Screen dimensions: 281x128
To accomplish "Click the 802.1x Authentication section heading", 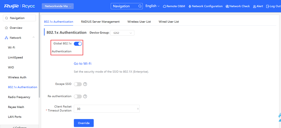I will click(x=66, y=33).
